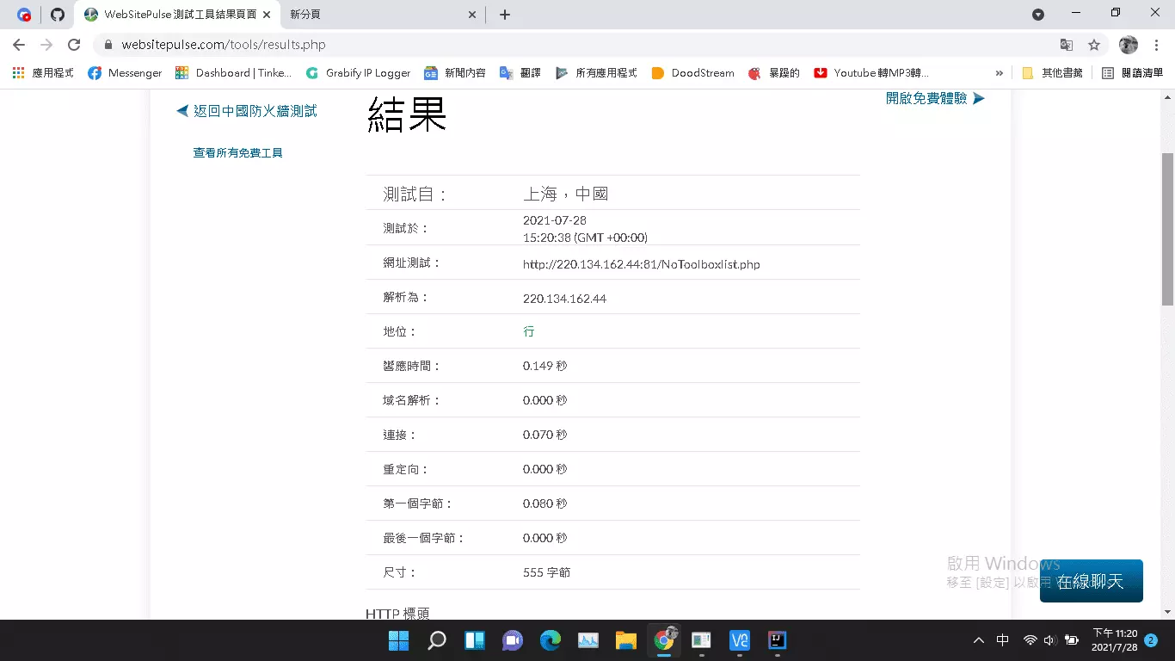Open Wi-Fi network status icon
The height and width of the screenshot is (661, 1175).
click(1030, 640)
